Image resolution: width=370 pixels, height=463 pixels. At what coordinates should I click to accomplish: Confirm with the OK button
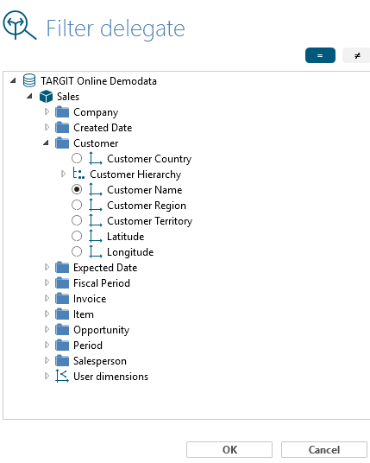229,450
